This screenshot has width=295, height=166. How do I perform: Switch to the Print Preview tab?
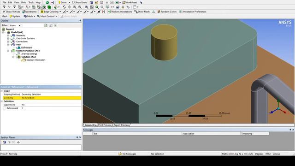[105, 125]
